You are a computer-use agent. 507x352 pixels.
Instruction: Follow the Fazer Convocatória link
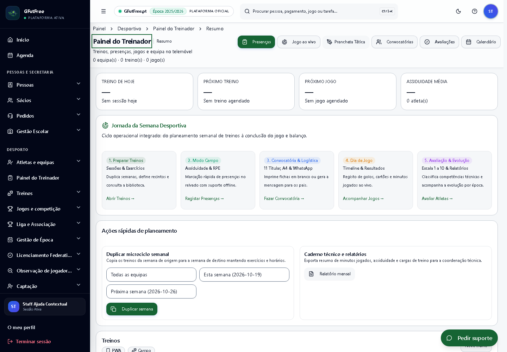click(x=284, y=199)
